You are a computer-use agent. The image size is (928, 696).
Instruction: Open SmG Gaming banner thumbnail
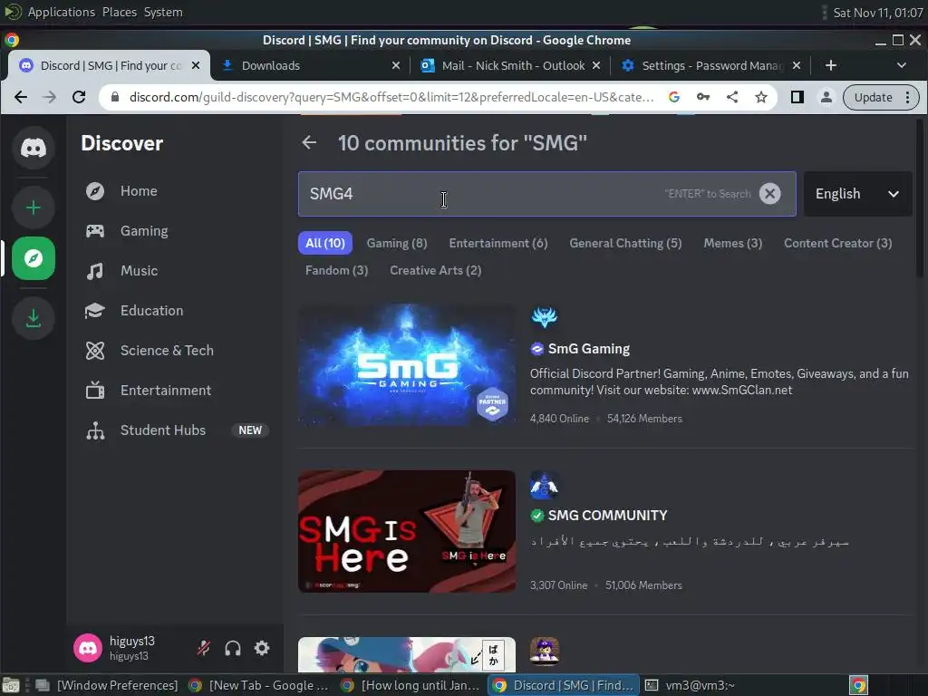pos(407,365)
